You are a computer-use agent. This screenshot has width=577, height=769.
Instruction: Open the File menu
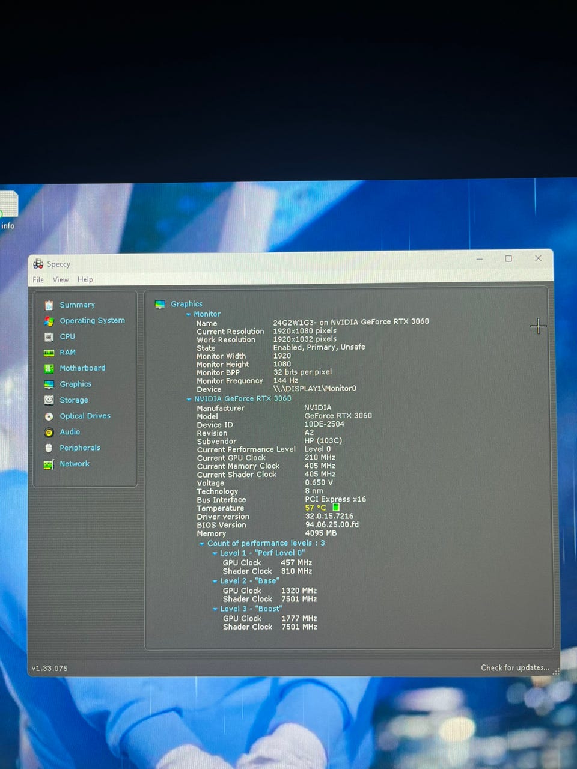38,279
